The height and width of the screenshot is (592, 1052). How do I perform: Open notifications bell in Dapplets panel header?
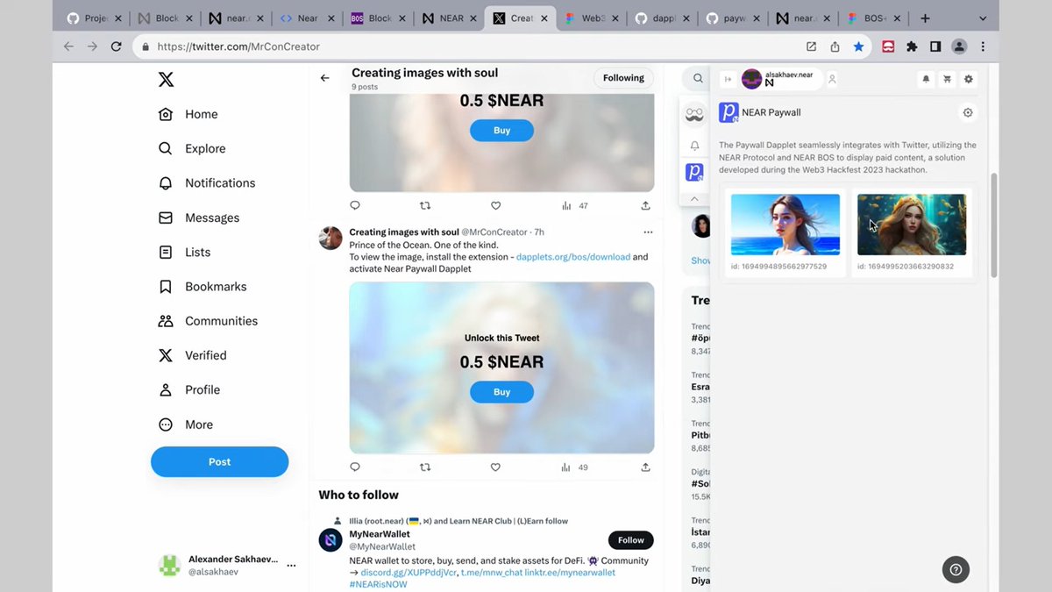(926, 79)
